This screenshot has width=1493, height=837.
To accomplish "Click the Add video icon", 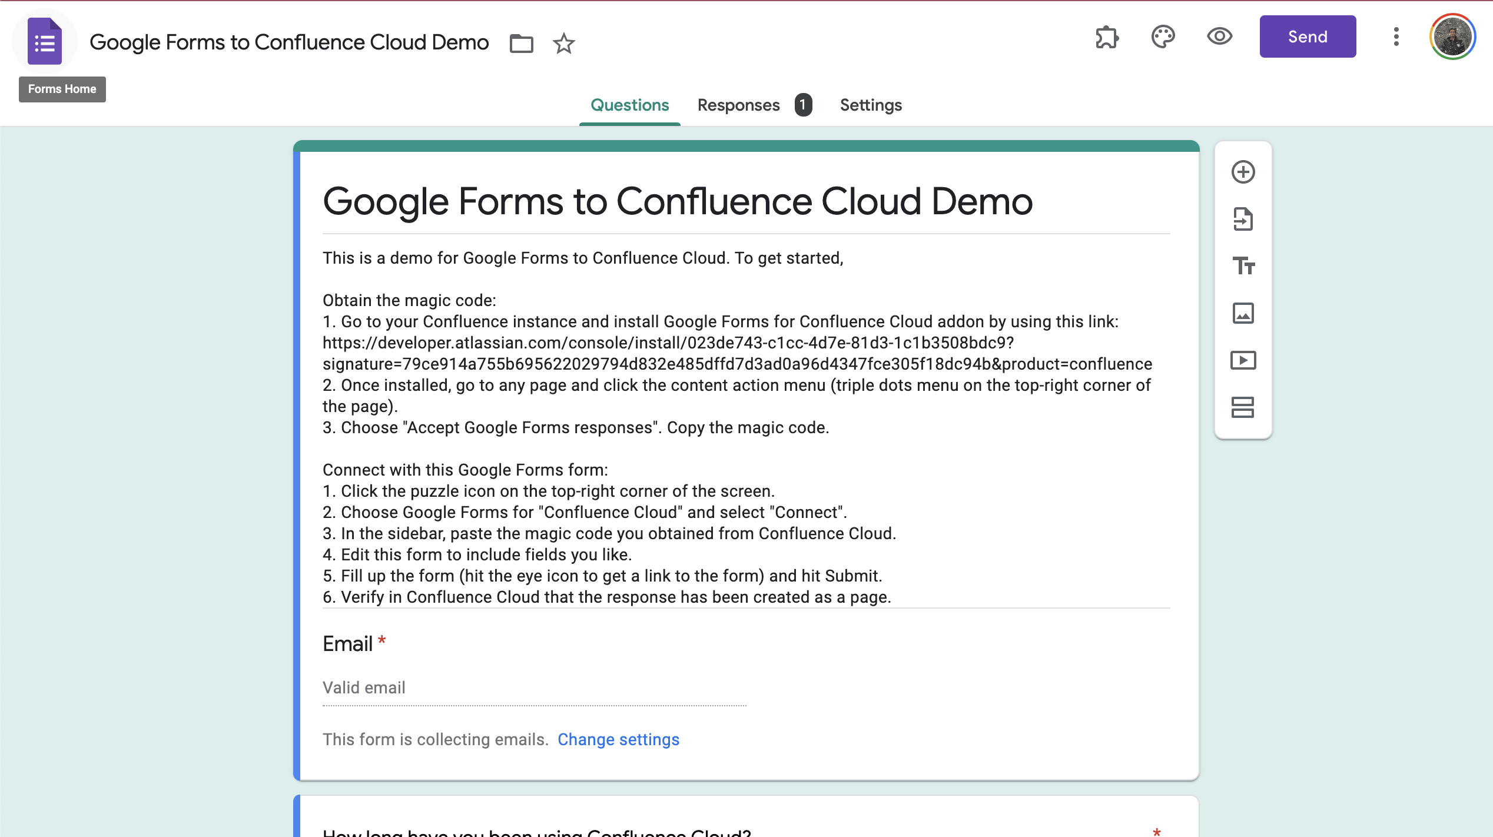I will (1243, 360).
